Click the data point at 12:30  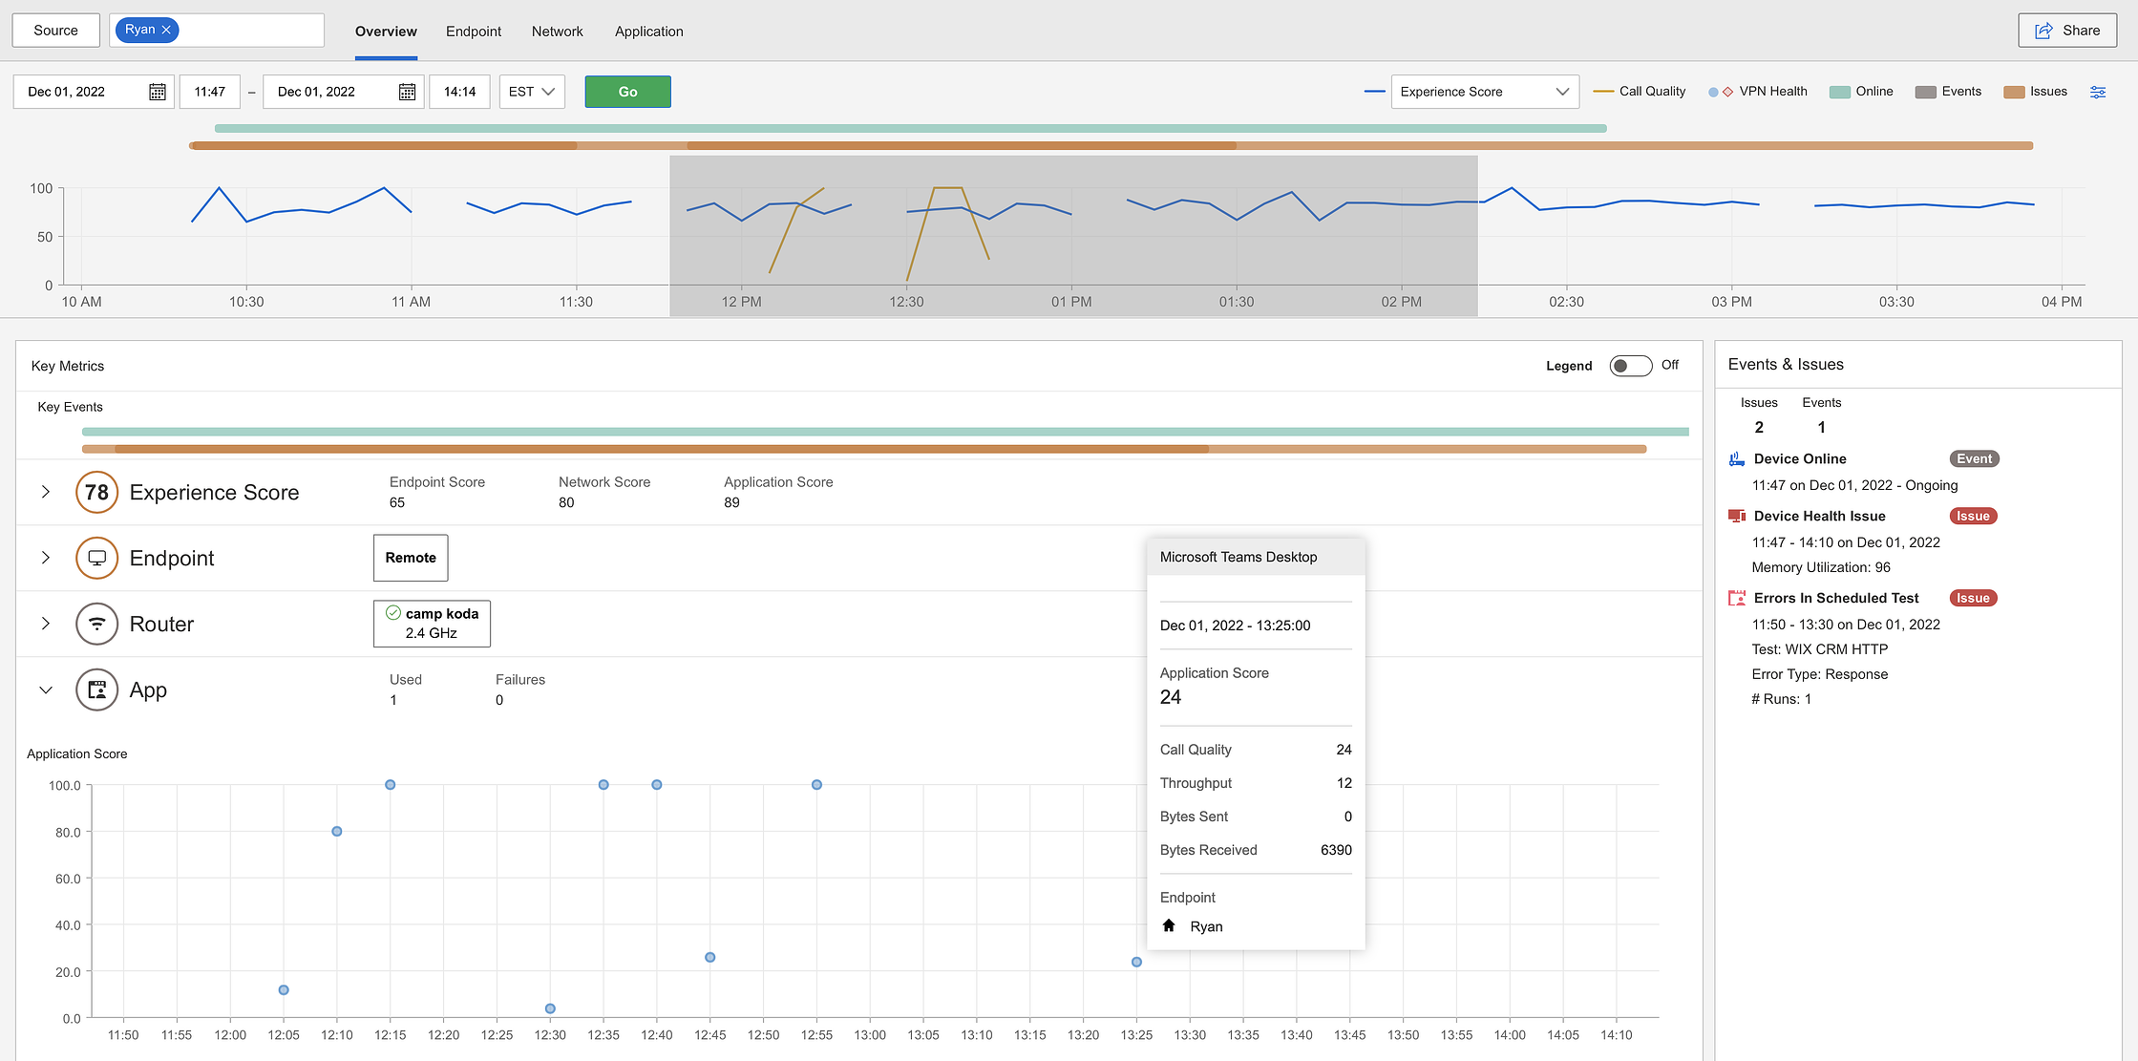click(x=550, y=1008)
